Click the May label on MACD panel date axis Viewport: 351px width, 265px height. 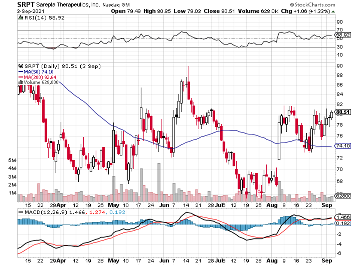pos(114,261)
